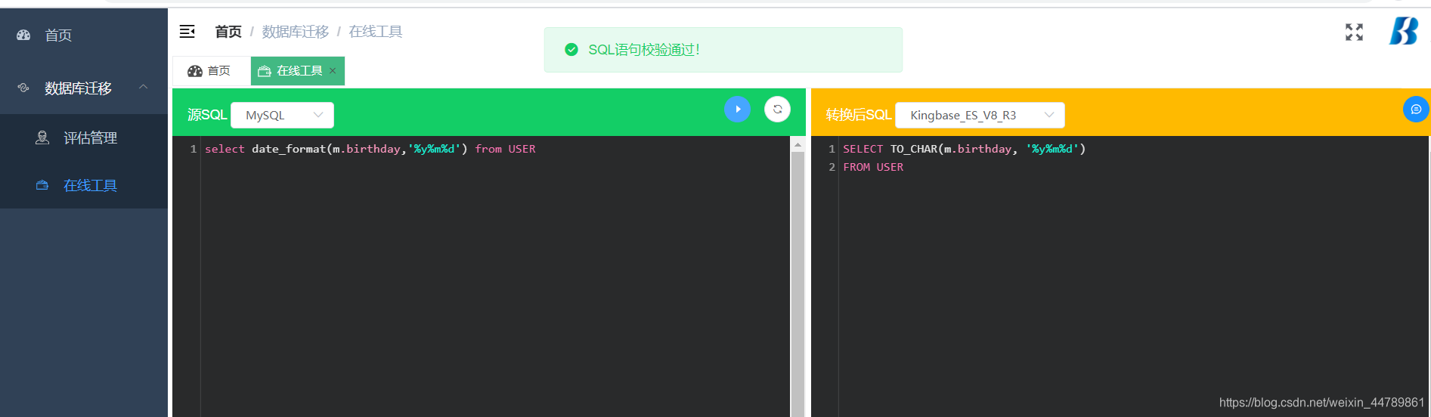Close the 在线工具 tab
This screenshot has width=1431, height=417.
point(333,71)
